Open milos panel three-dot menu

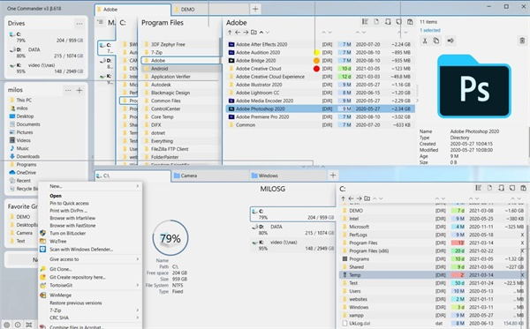(x=68, y=91)
